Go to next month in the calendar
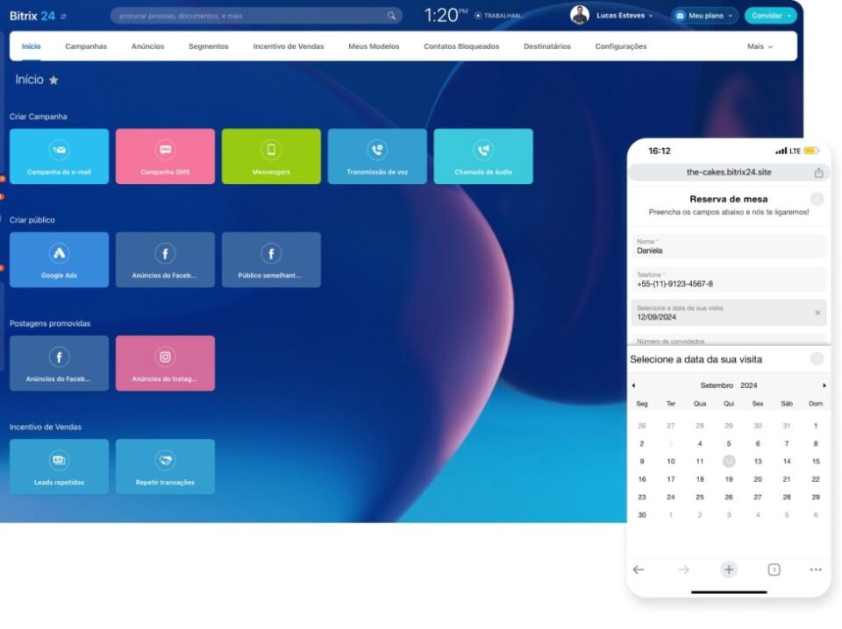842x629 pixels. (x=824, y=385)
